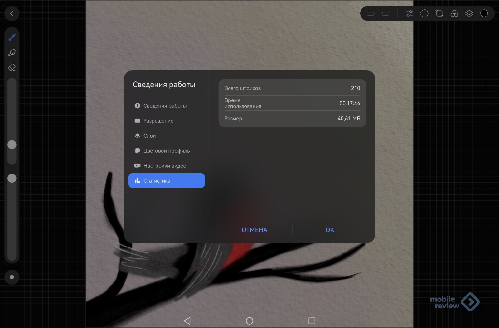The height and width of the screenshot is (328, 499).
Task: Confirm the dialog with OK
Action: tap(330, 230)
